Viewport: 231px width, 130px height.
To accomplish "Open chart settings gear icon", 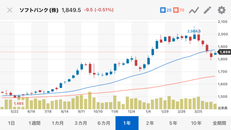I will 221,10.
